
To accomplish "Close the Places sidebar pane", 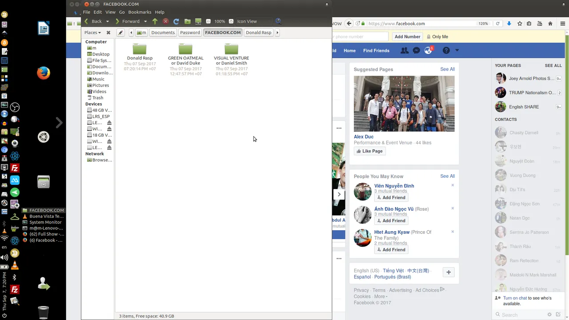I will click(108, 32).
